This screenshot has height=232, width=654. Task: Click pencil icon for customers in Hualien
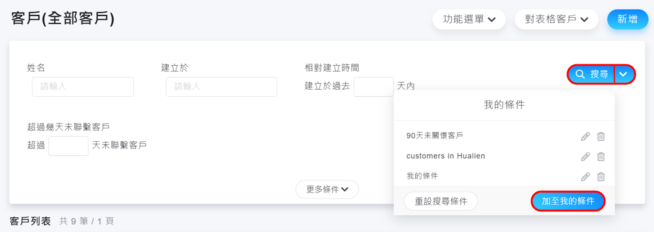pos(585,157)
